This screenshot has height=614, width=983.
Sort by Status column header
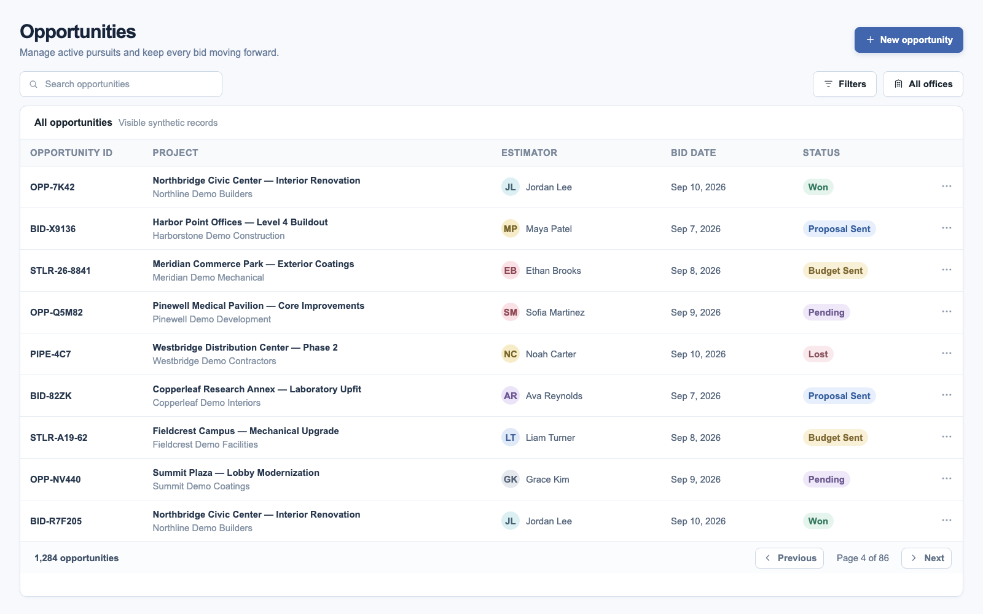(x=821, y=153)
